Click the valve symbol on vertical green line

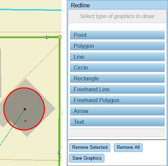tap(59, 153)
